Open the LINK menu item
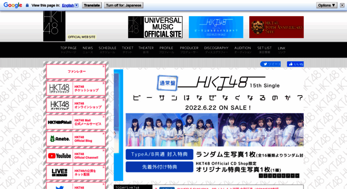The image size is (347, 189). click(281, 50)
